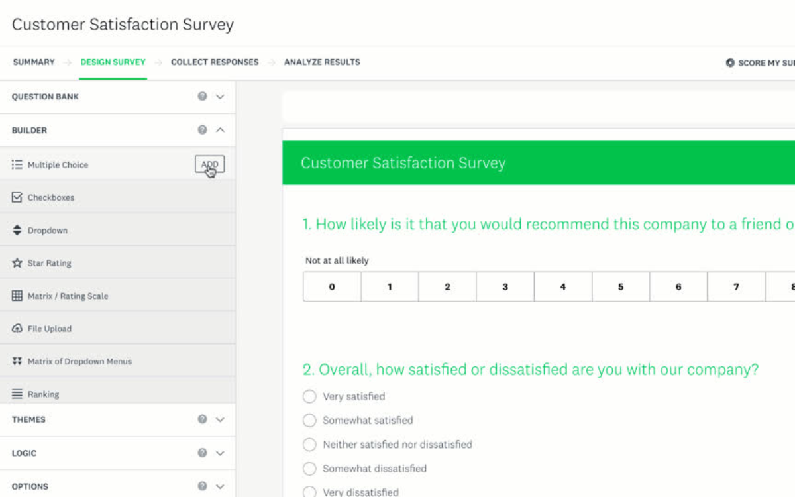795x497 pixels.
Task: Expand the Question Bank section chevron
Action: point(220,97)
